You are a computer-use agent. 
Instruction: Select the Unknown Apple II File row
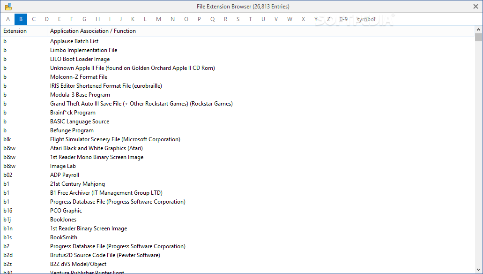click(237, 68)
